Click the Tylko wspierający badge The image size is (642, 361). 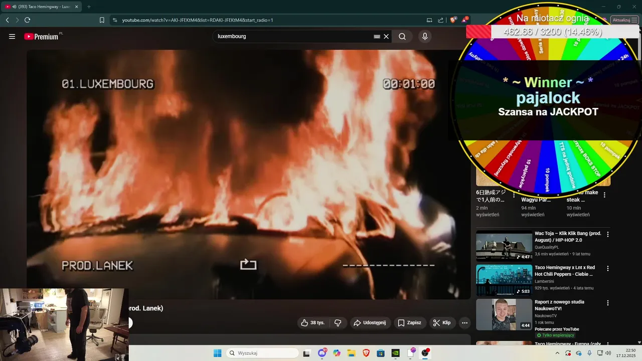555,335
